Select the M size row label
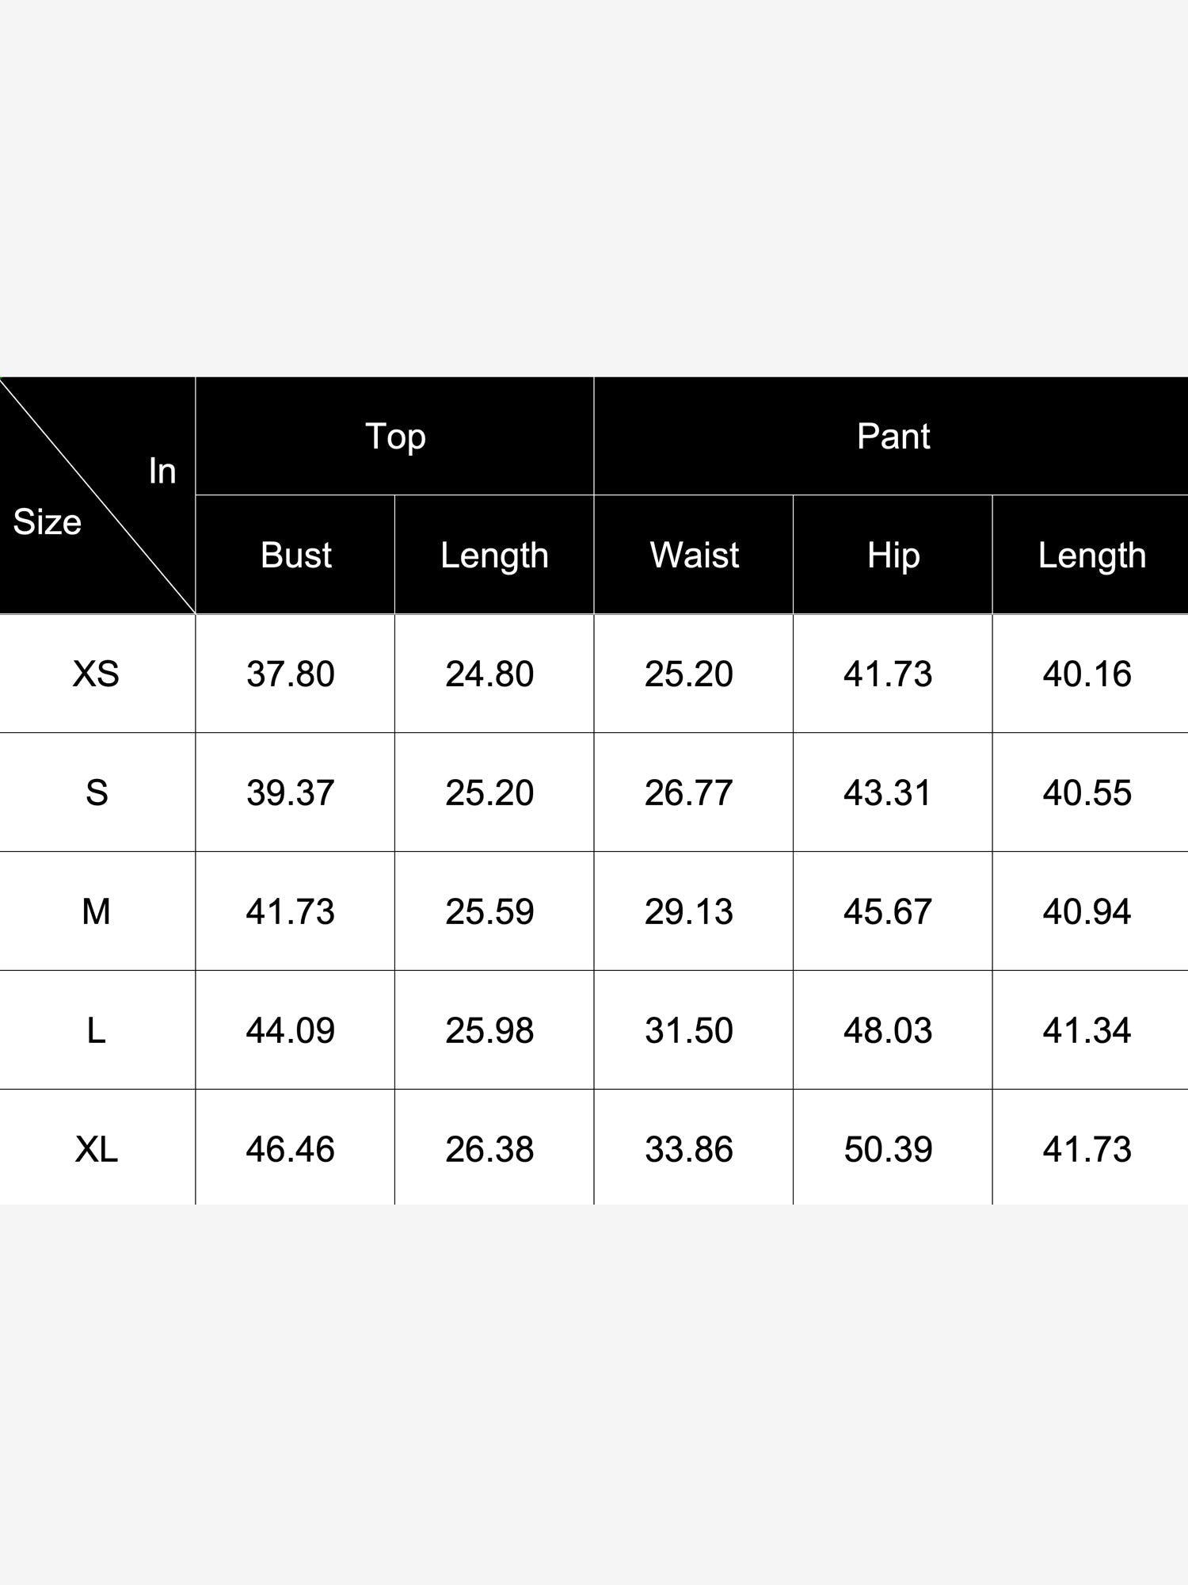The image size is (1188, 1585). tap(97, 911)
